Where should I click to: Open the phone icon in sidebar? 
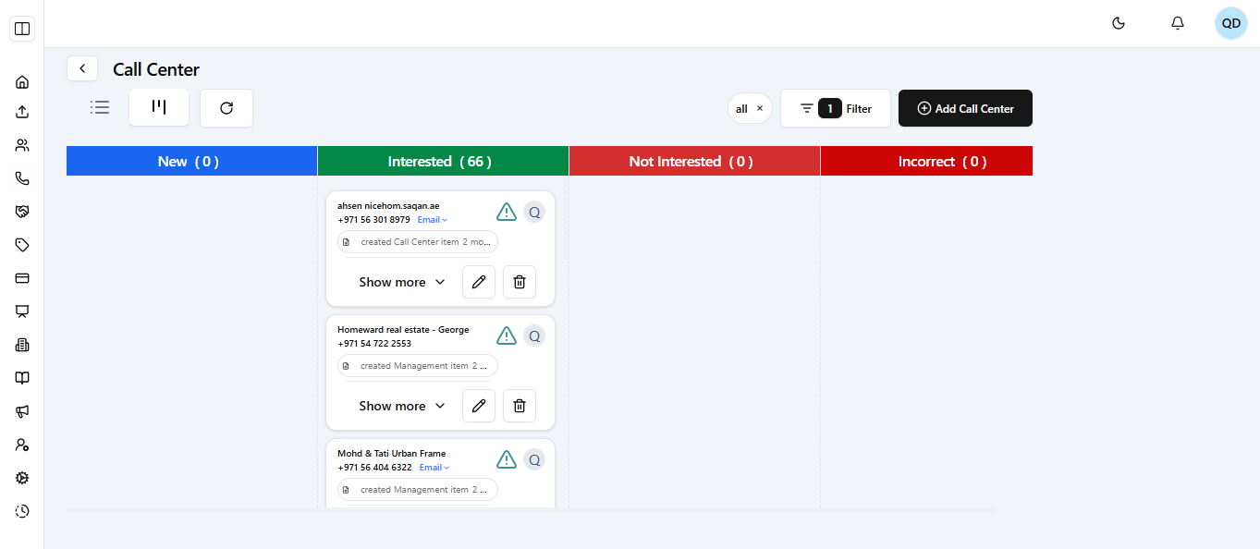[22, 178]
